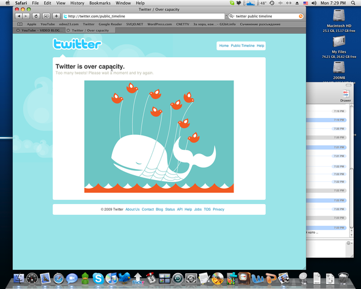This screenshot has width=361, height=289.
Task: Open iChat from the Dock
Action: click(x=72, y=279)
